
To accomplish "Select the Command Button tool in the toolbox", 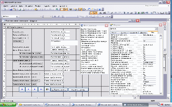I will pos(131,13).
